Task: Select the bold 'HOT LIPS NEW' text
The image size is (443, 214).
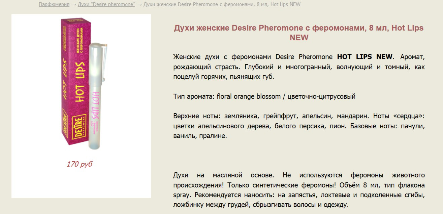Action: [365, 57]
